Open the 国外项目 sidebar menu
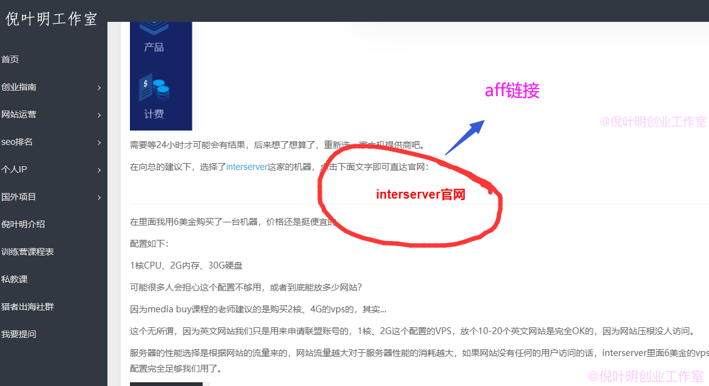Image resolution: width=709 pixels, height=386 pixels. tap(19, 197)
